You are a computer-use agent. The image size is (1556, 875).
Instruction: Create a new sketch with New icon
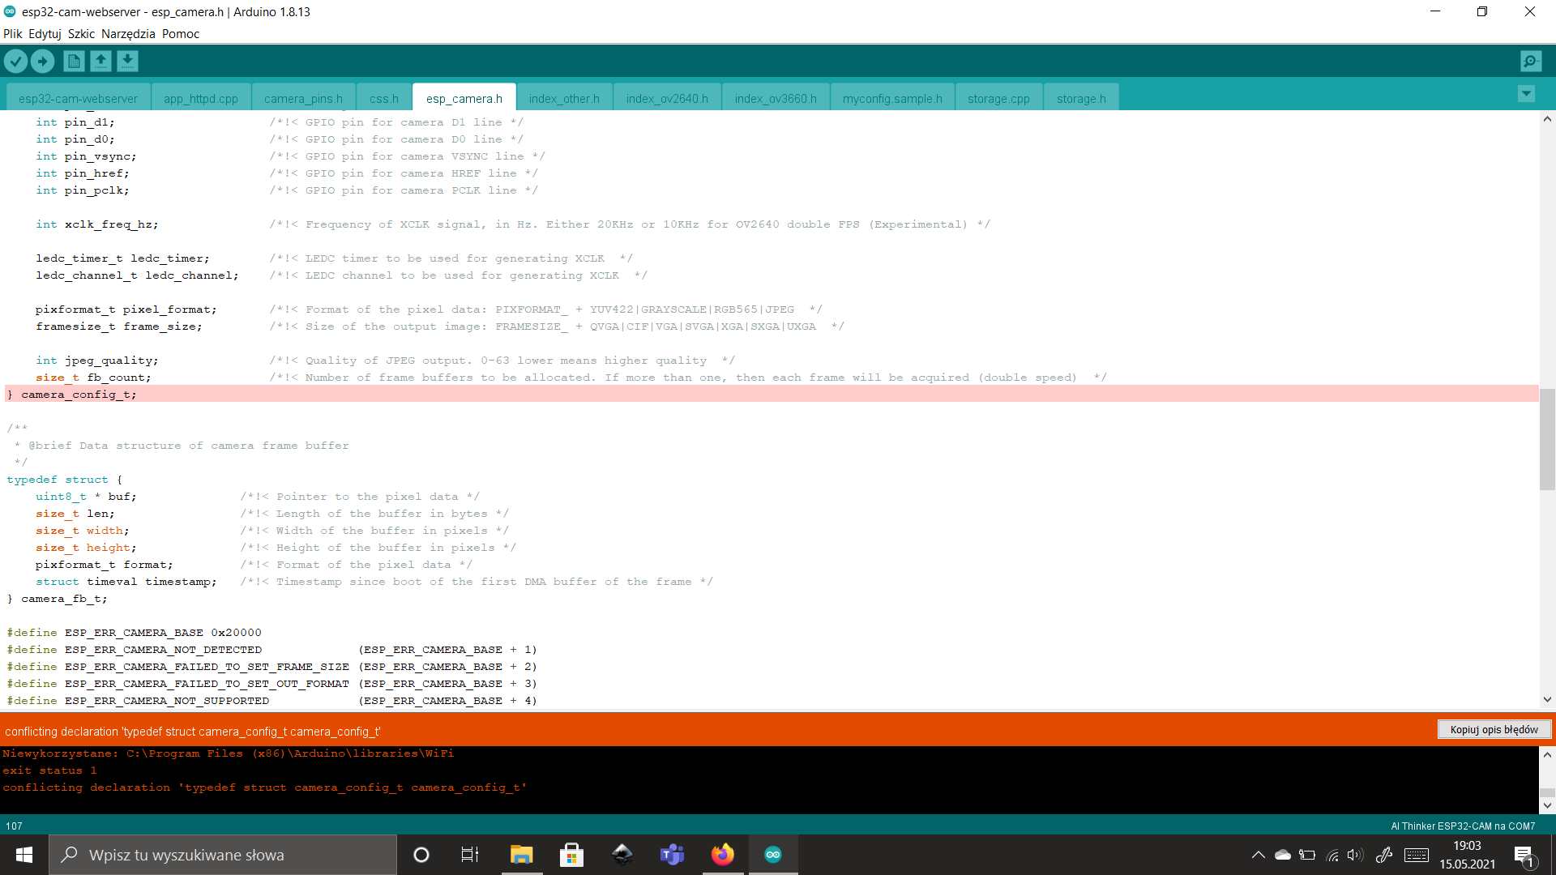(74, 61)
